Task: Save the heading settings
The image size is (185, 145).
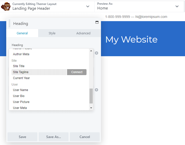Action: pos(22,137)
